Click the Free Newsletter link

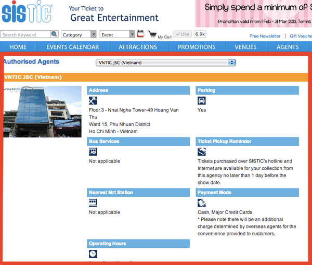[x=265, y=36]
